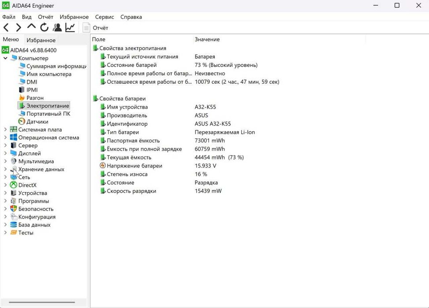The width and height of the screenshot is (429, 308).
Task: Open the Отчёт menu in menu bar
Action: point(45,17)
